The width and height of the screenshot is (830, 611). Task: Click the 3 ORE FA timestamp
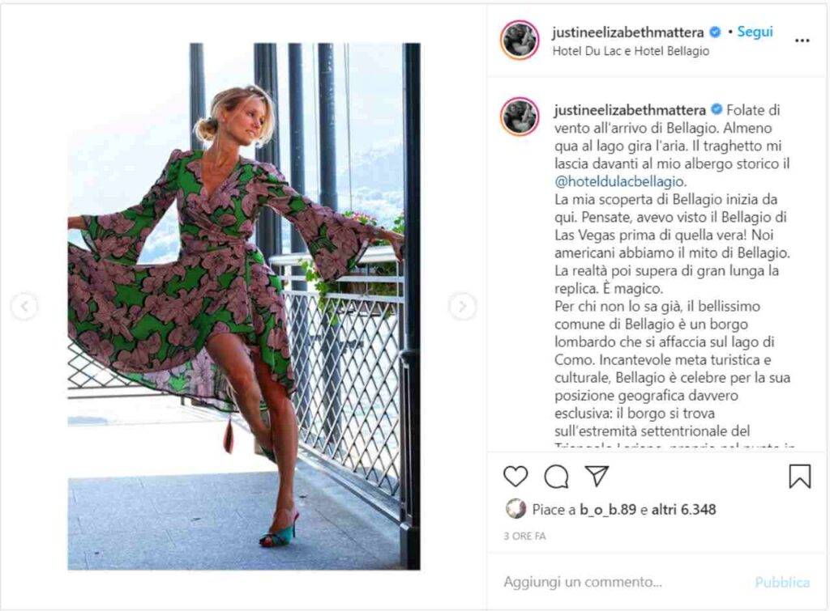[x=524, y=536]
